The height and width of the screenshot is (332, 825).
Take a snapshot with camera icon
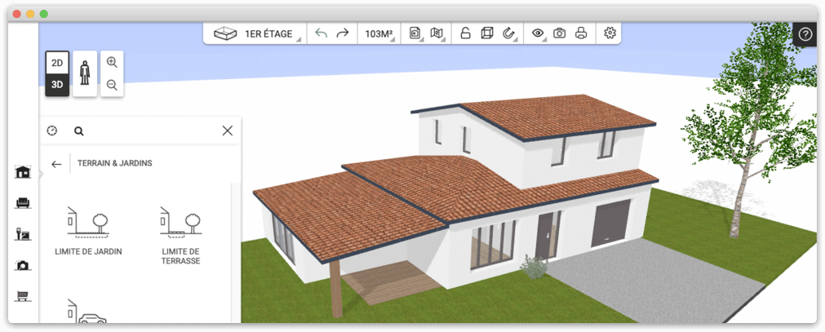click(560, 33)
